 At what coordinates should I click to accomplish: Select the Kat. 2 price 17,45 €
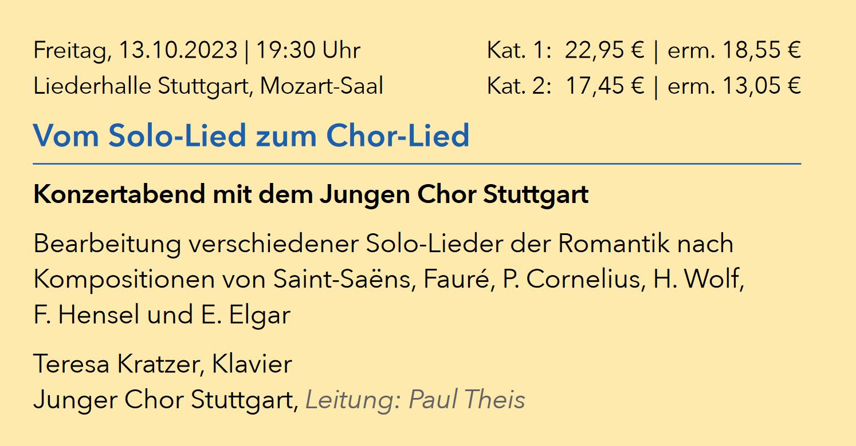pos(605,86)
